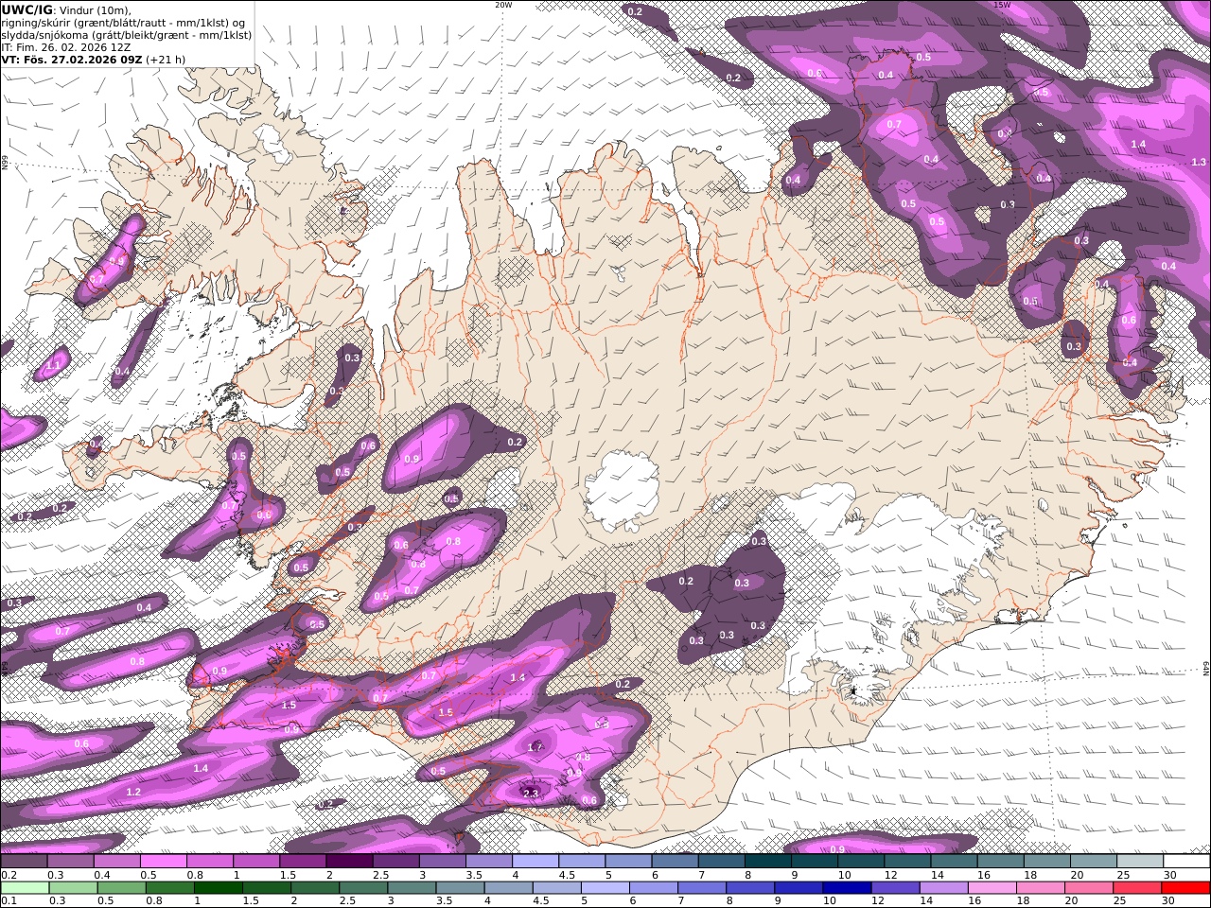1211x908 pixels.
Task: Click the white 30 swatch in snow legend
Action: 1186,862
